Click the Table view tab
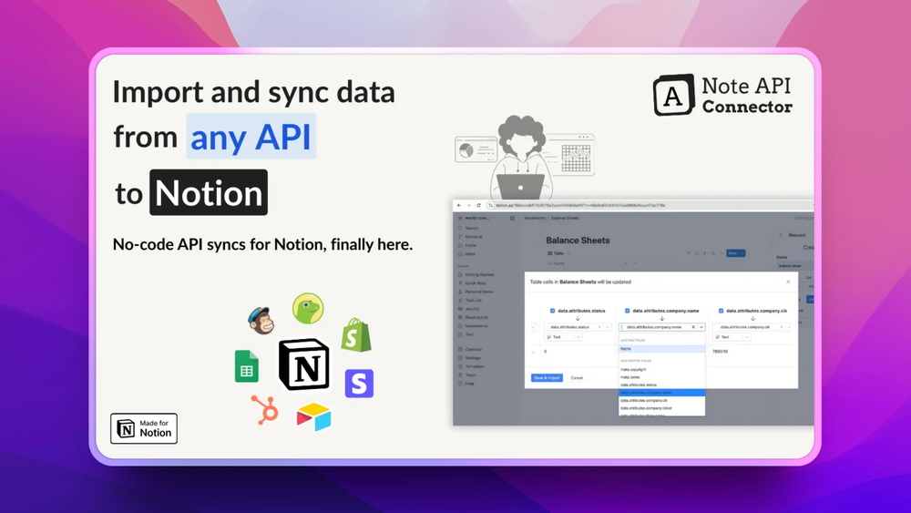 556,253
